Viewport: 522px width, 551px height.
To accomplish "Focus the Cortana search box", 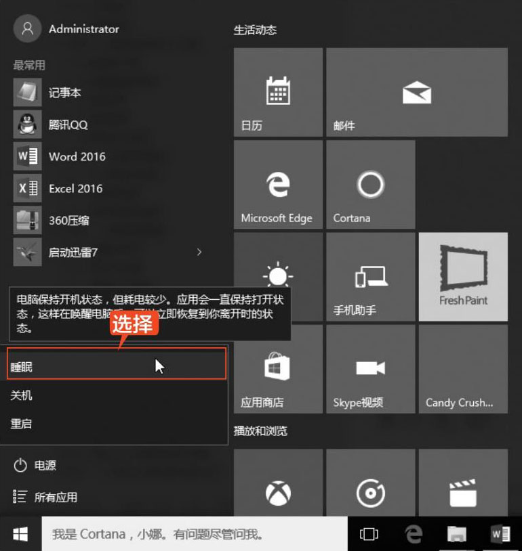I will [x=195, y=534].
